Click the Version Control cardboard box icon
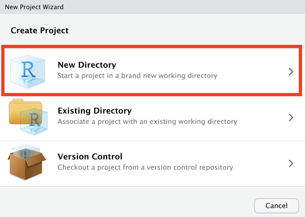 pyautogui.click(x=27, y=162)
